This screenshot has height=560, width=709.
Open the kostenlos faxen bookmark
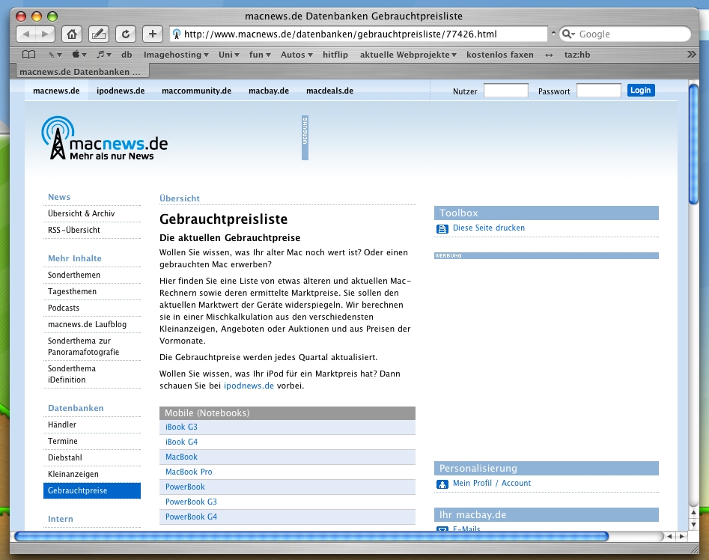coord(499,55)
